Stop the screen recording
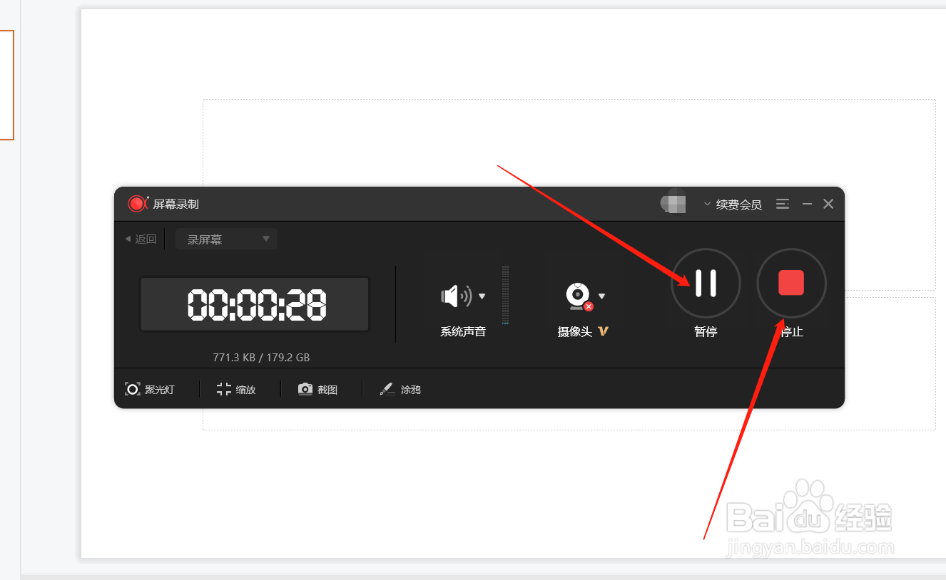This screenshot has height=580, width=946. point(791,283)
